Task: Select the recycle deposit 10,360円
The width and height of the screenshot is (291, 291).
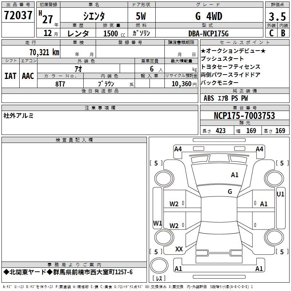Action: 184,84
